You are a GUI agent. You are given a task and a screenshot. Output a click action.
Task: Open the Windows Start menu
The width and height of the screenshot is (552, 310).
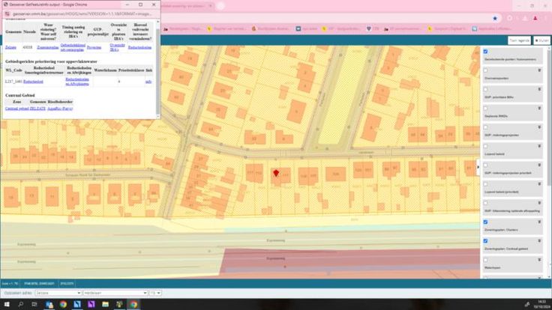click(6, 305)
